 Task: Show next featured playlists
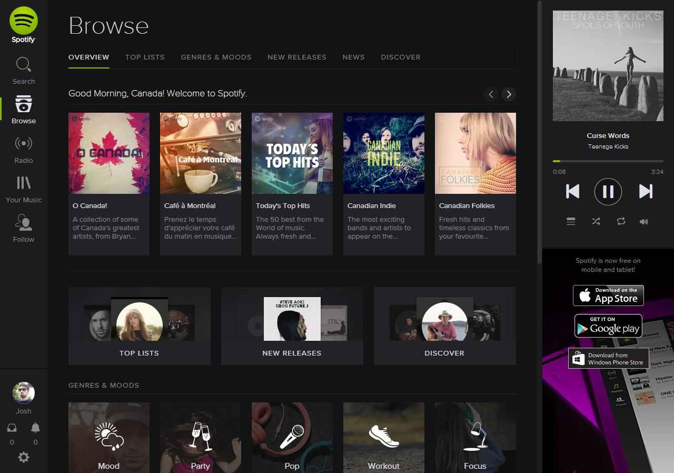[x=509, y=94]
